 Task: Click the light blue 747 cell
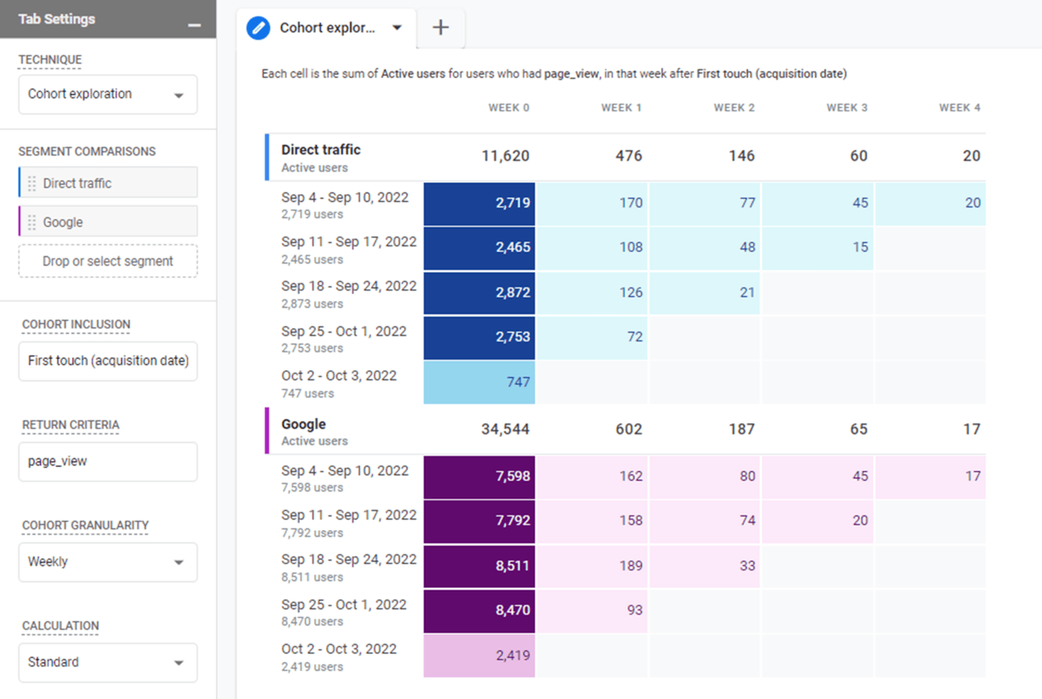click(479, 382)
